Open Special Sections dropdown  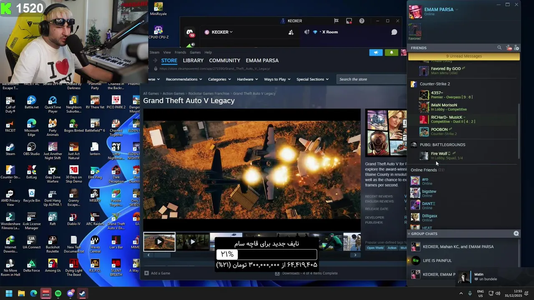click(312, 79)
